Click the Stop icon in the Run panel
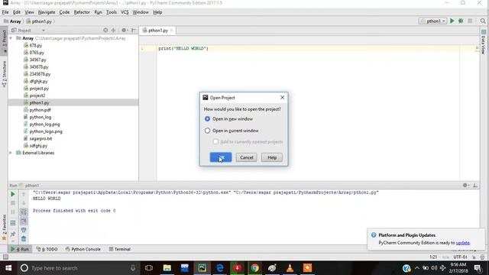The height and width of the screenshot is (275, 489). coord(13,203)
